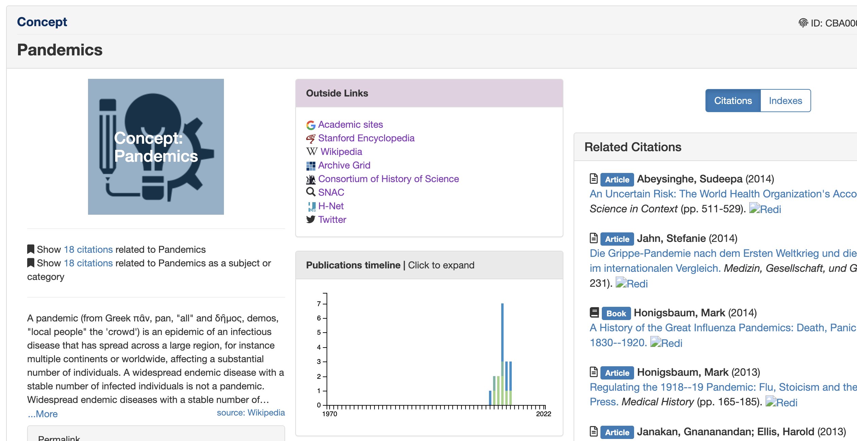Switch to the Citations tab

(x=733, y=101)
